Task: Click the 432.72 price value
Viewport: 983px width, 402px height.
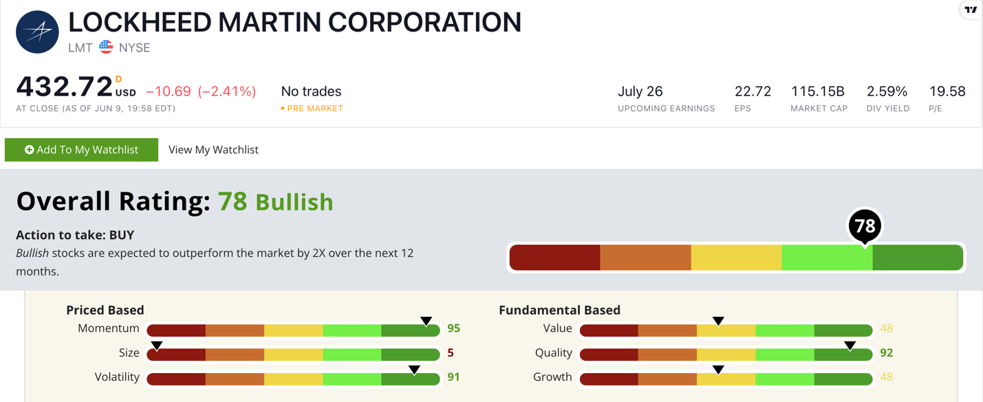Action: point(65,87)
